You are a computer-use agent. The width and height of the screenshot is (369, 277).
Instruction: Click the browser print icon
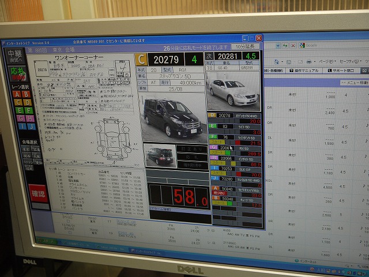click(x=309, y=62)
